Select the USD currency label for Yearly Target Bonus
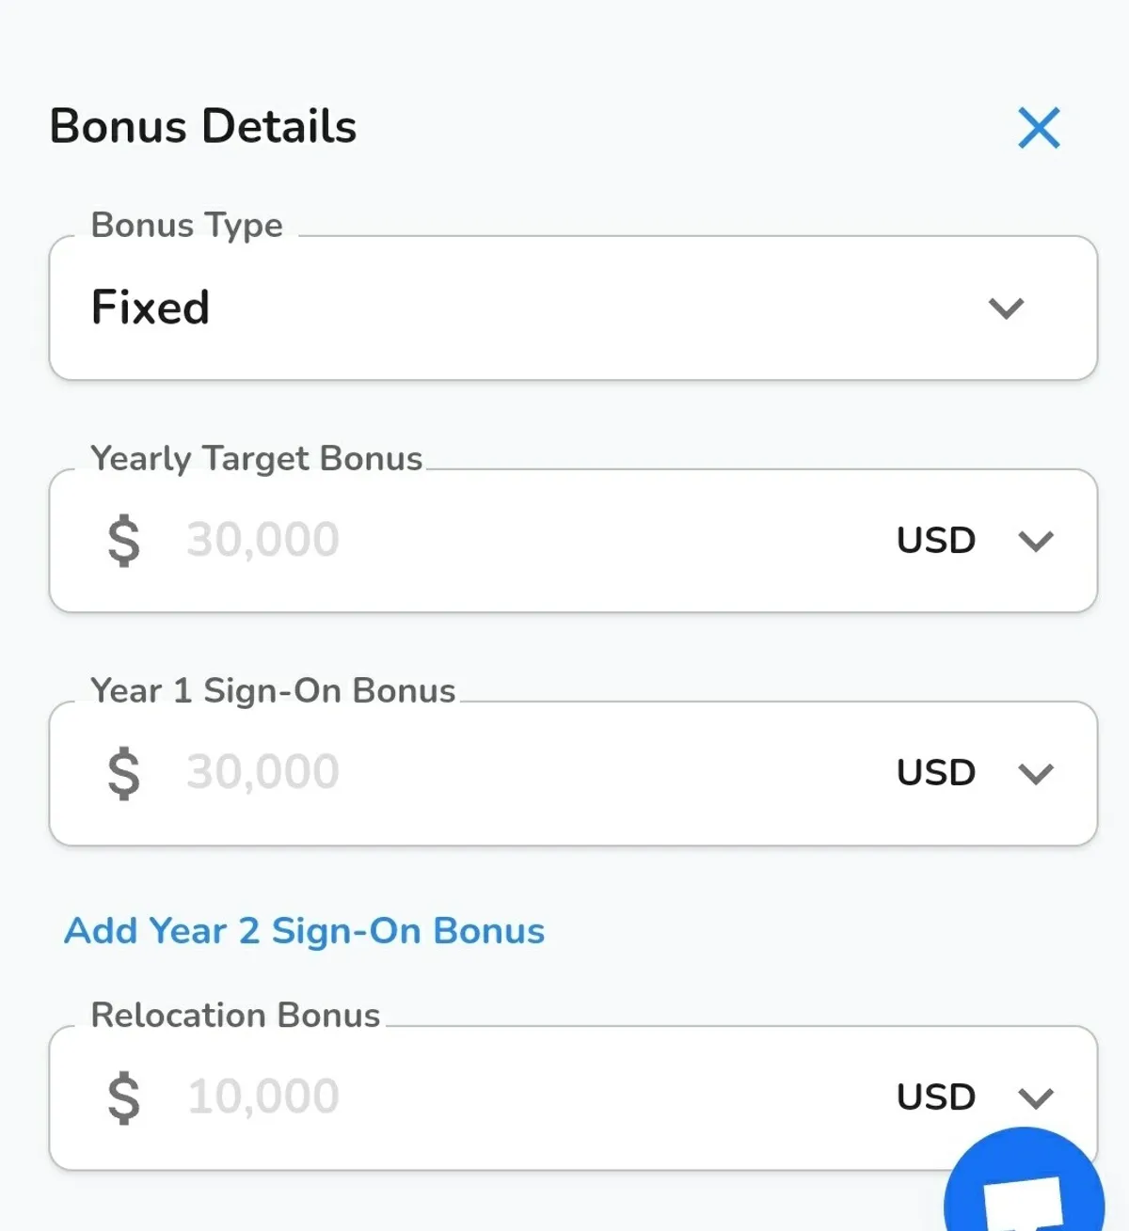Viewport: 1129px width, 1231px height. pyautogui.click(x=935, y=541)
